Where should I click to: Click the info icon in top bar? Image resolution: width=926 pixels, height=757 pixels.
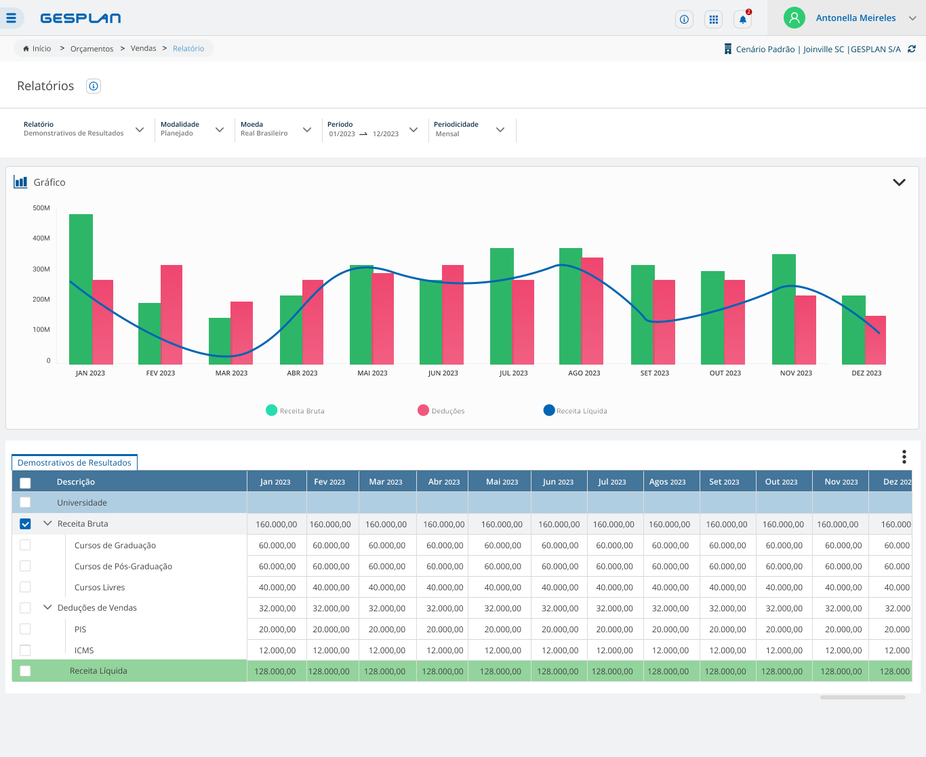pos(684,19)
